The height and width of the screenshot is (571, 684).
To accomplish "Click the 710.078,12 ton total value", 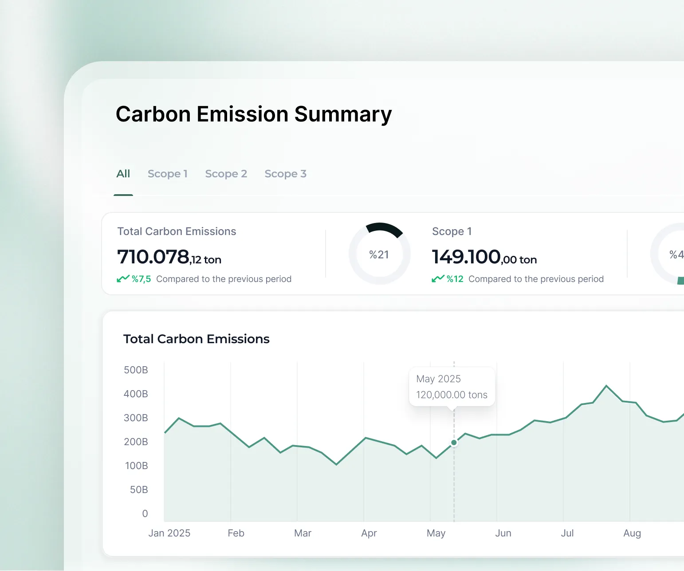I will coord(169,257).
